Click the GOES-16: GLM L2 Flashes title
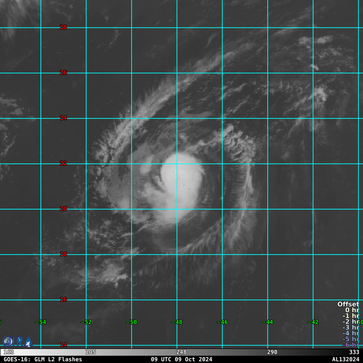Screen dimensions: 363x363 (x=43, y=359)
